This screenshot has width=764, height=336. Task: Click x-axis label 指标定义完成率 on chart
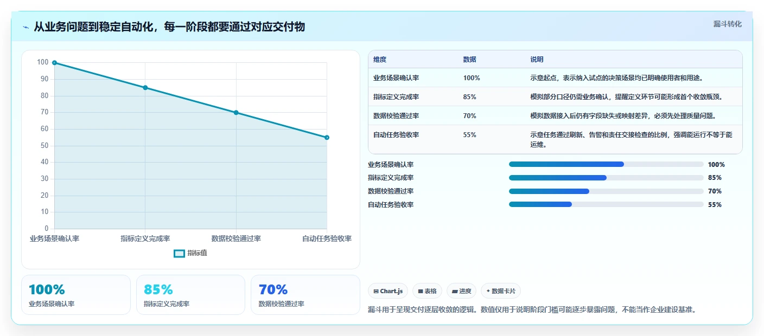click(145, 238)
